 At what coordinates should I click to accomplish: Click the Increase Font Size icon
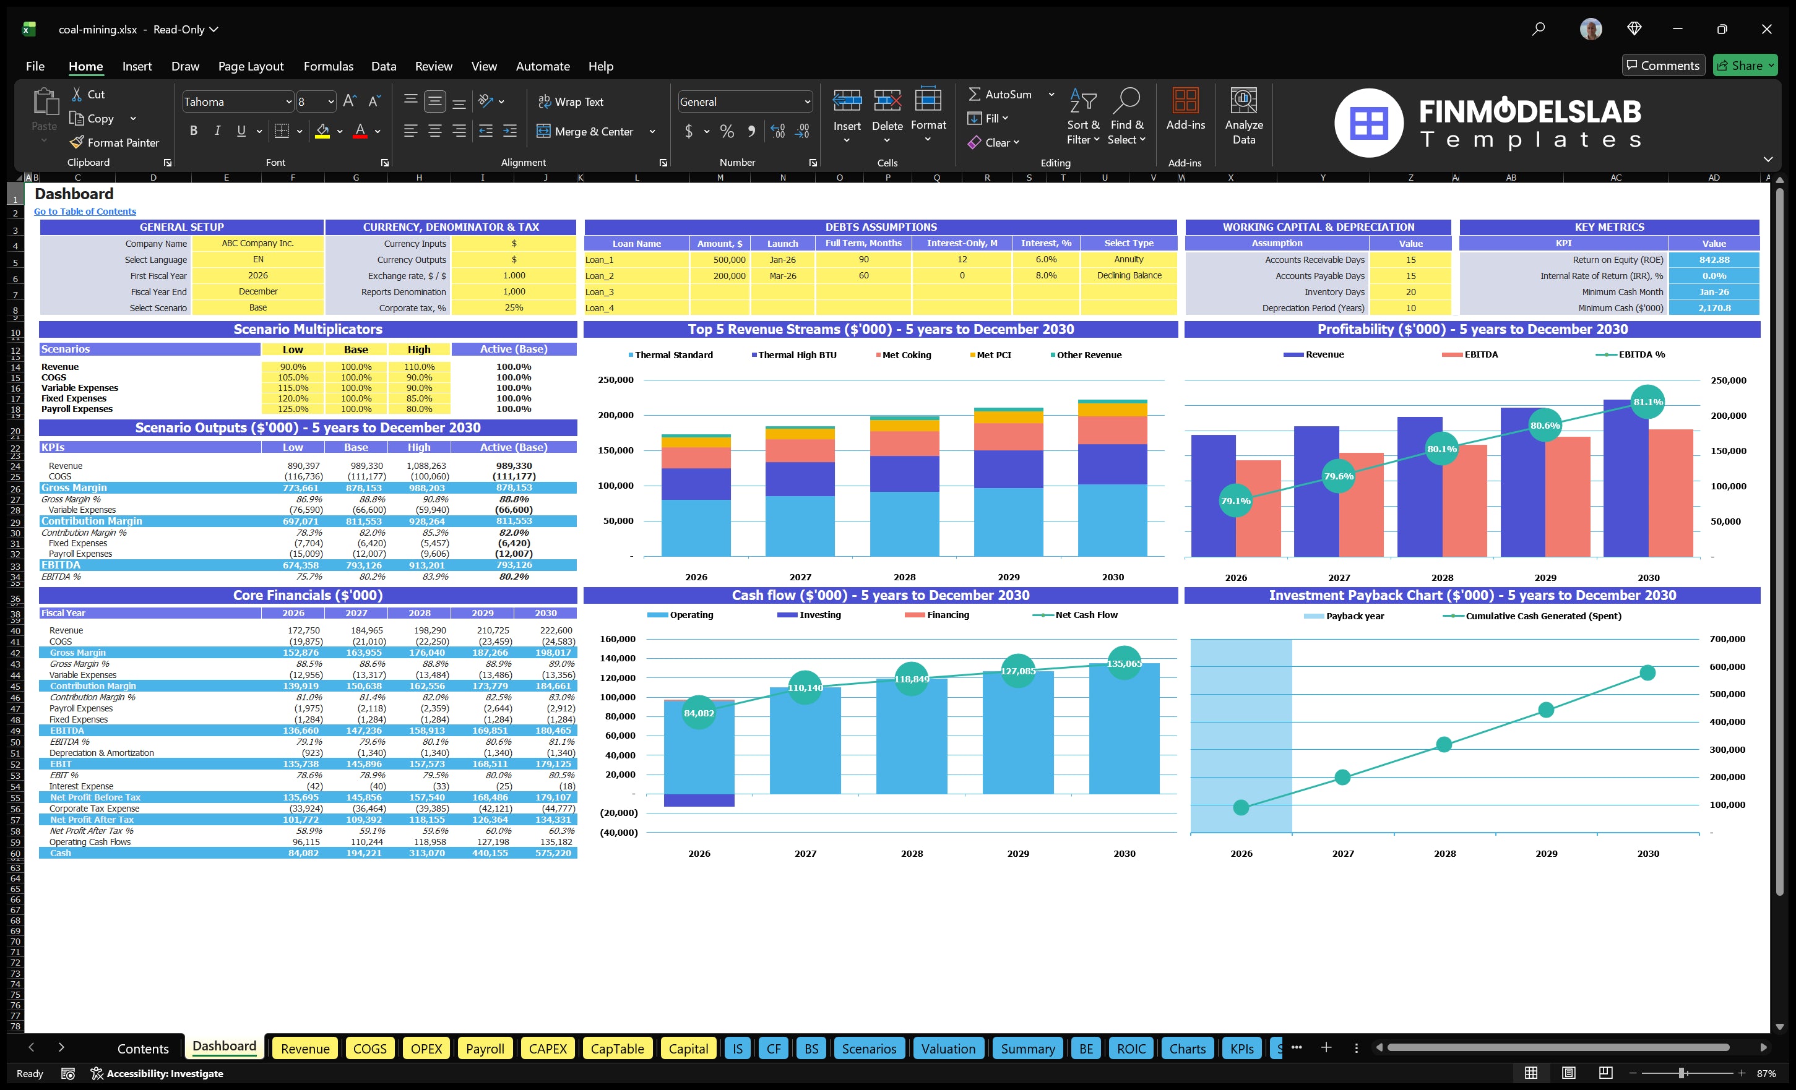pyautogui.click(x=349, y=101)
